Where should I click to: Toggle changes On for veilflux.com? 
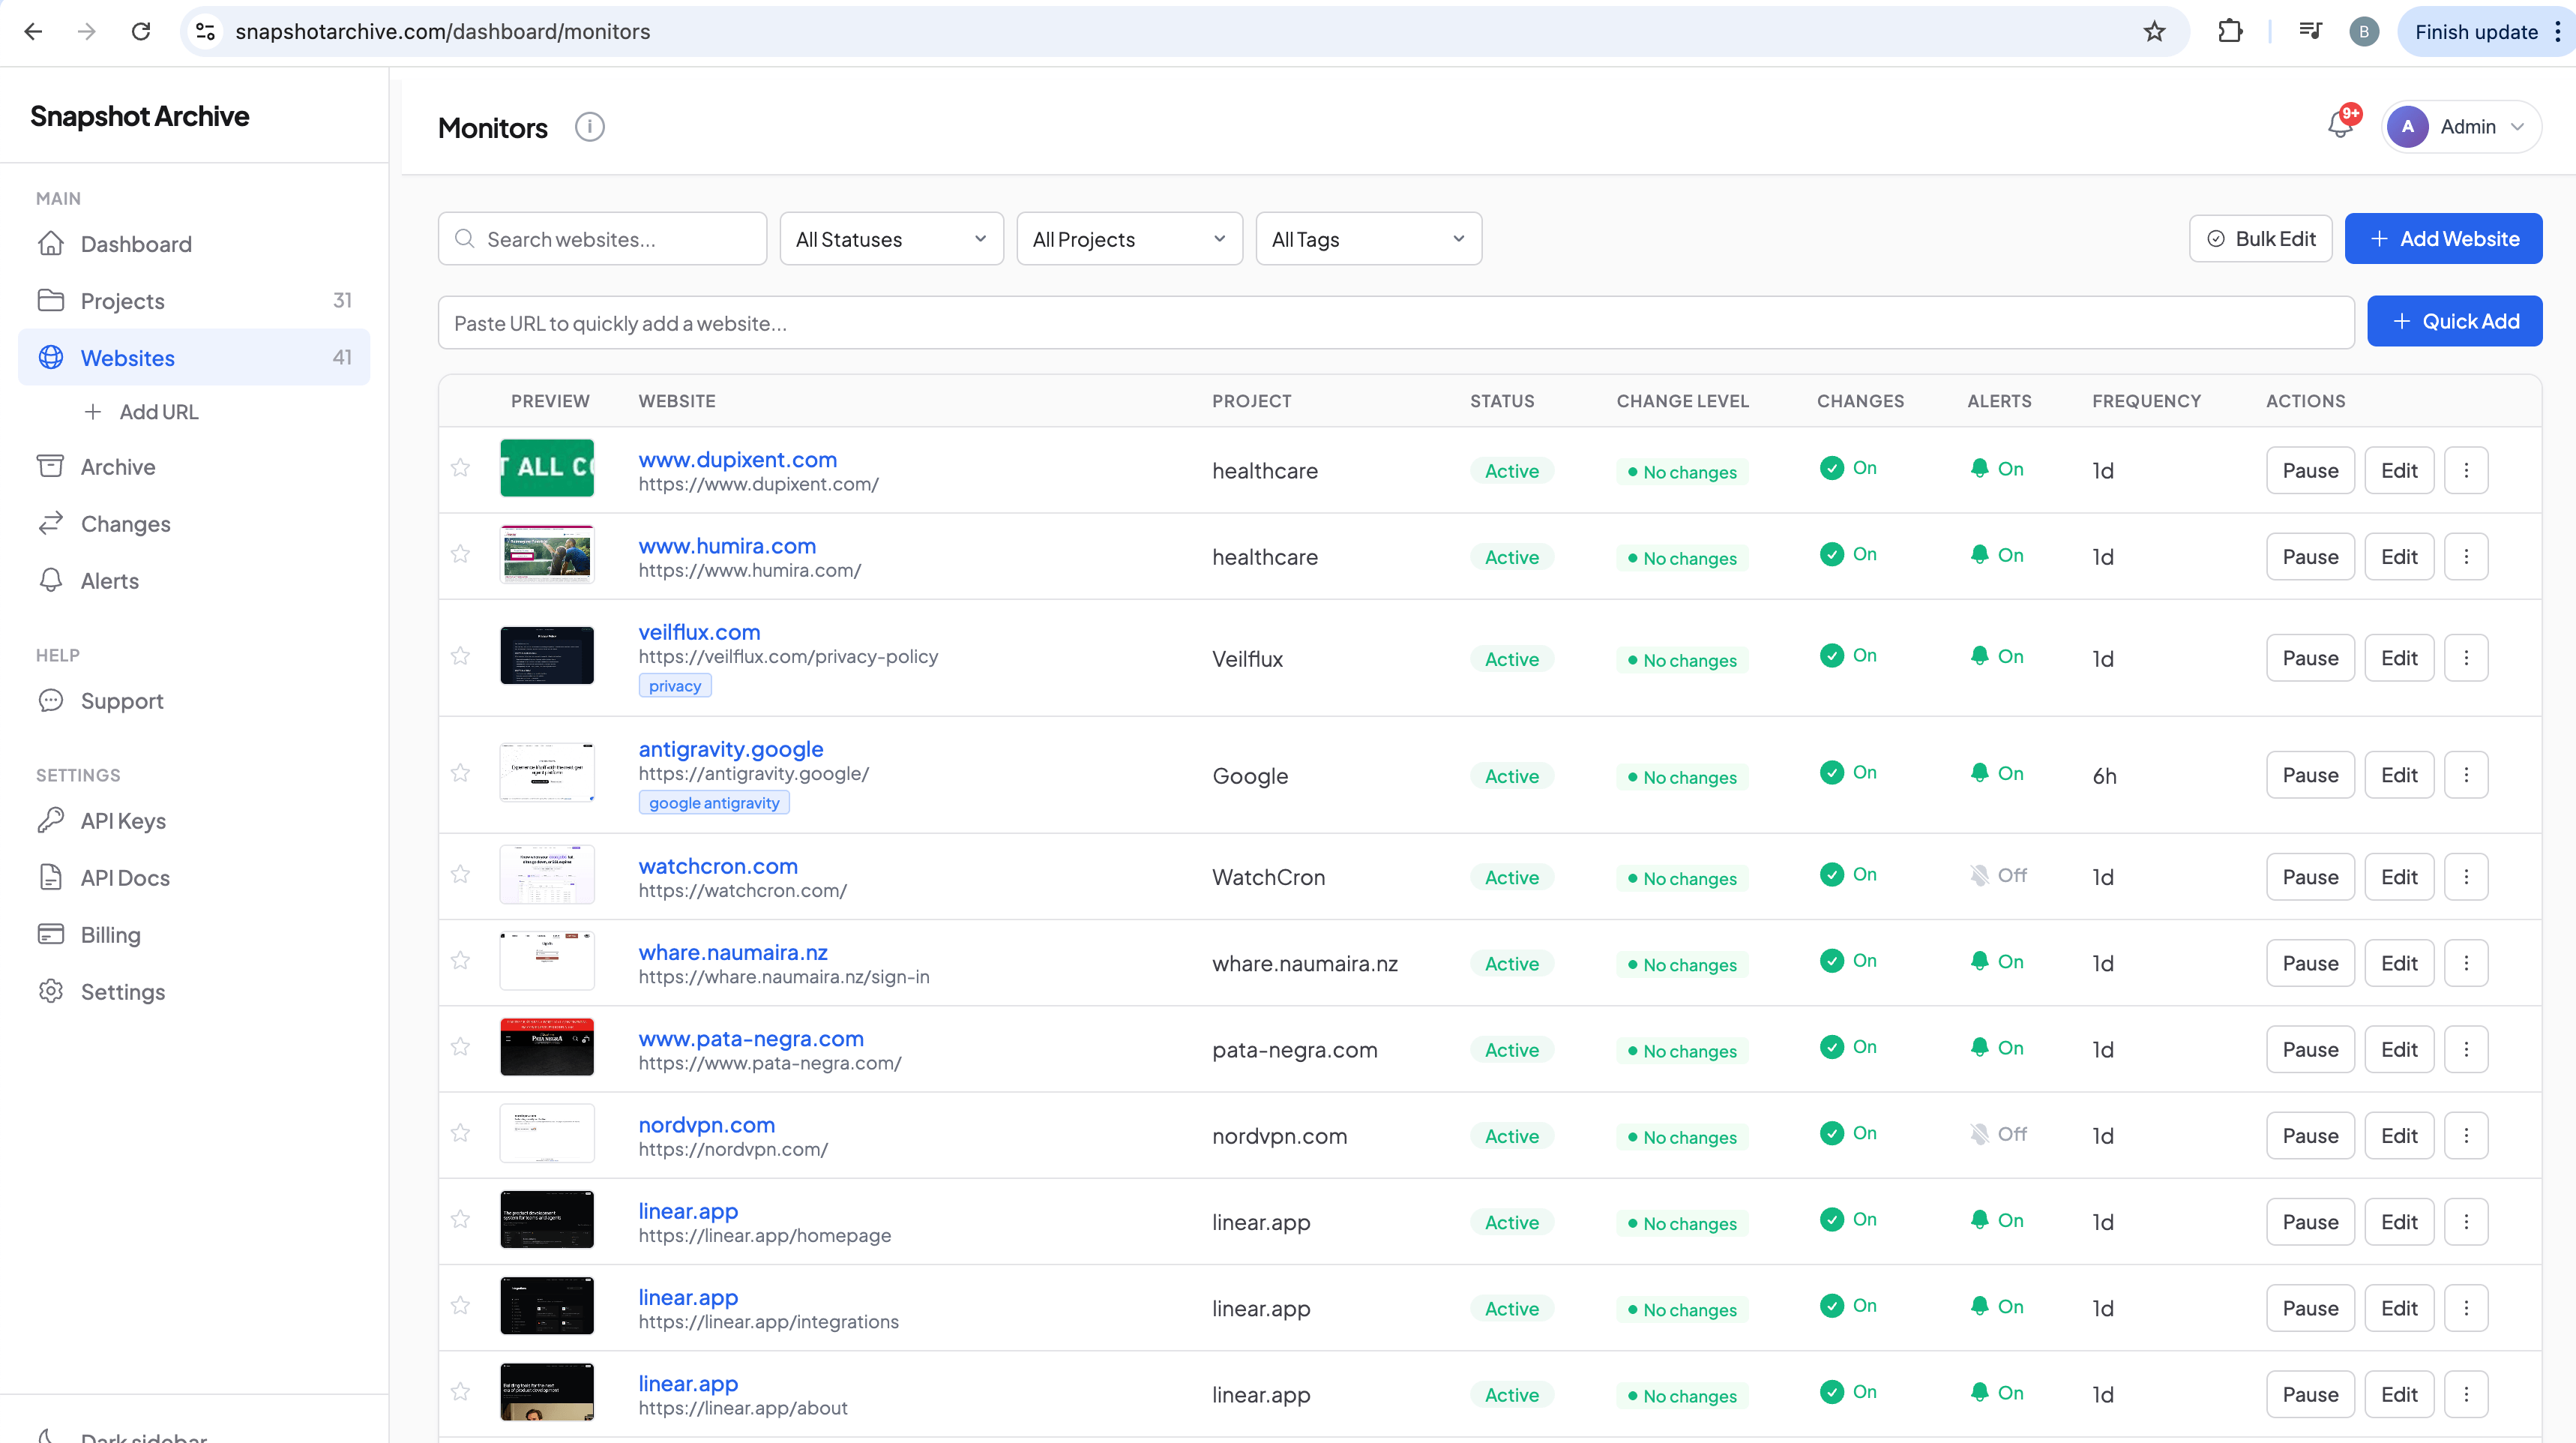pyautogui.click(x=1848, y=655)
